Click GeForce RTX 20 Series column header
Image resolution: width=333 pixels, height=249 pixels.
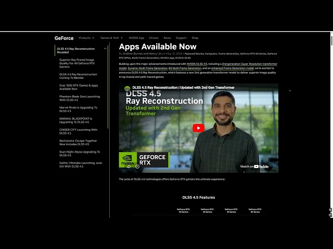(255, 211)
